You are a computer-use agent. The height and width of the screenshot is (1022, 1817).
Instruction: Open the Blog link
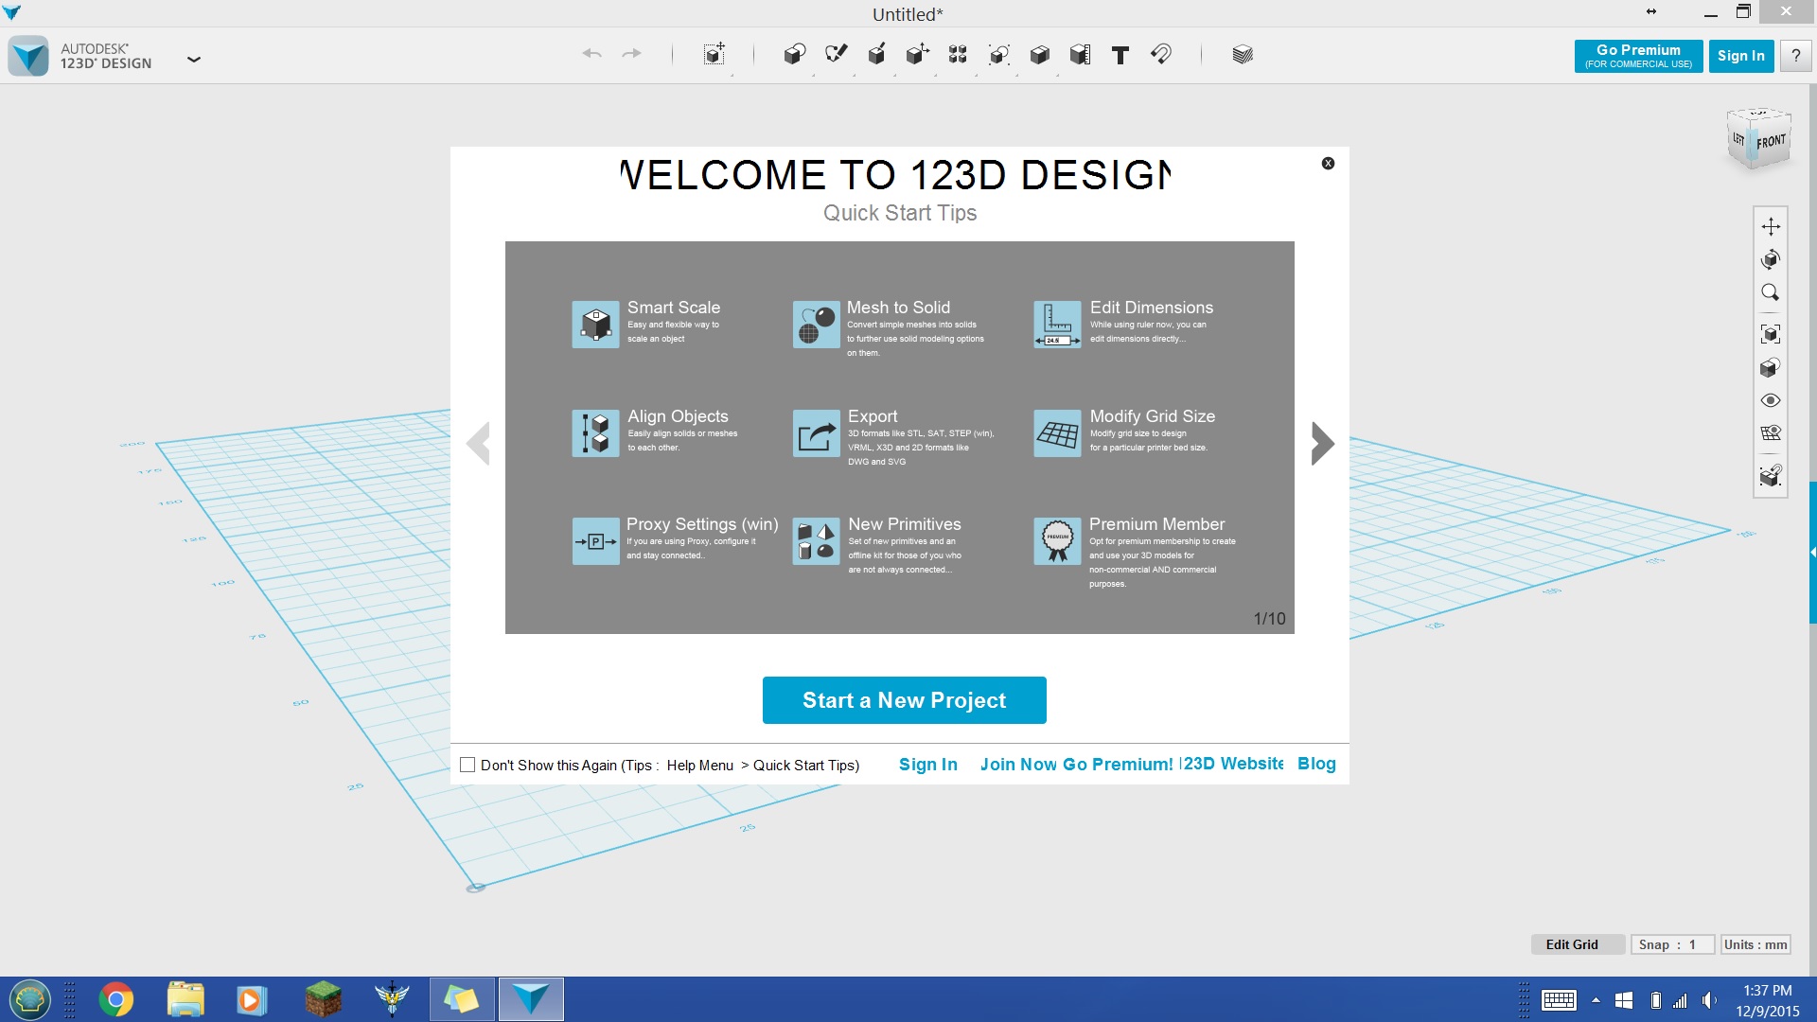point(1316,764)
